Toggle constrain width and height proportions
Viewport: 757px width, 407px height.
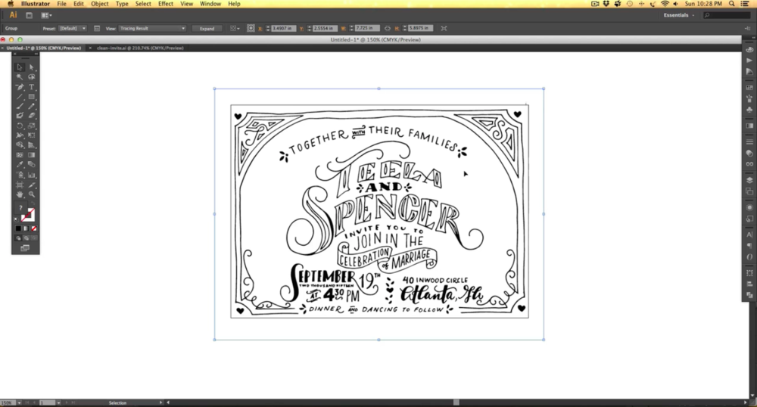pyautogui.click(x=388, y=28)
